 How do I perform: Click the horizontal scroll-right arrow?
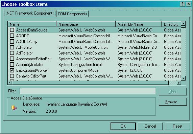click(179, 83)
